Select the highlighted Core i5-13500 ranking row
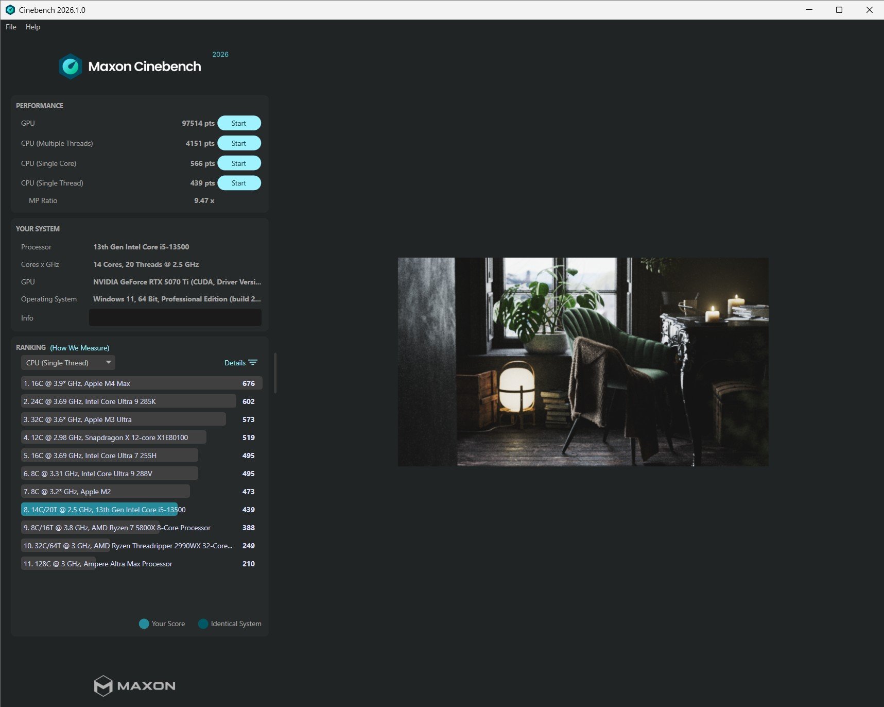Screen dimensions: 884x707 coord(142,509)
